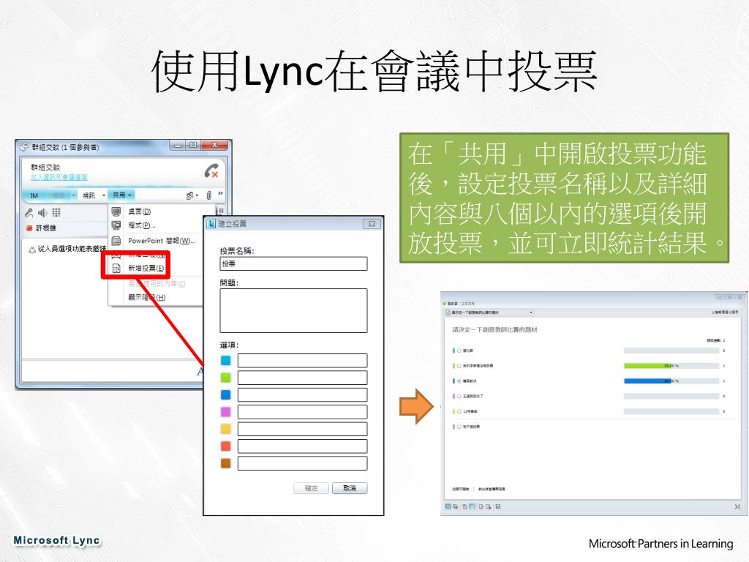This screenshot has width=749, height=562.
Task: Open the 共用 share dropdown
Action: coord(122,195)
